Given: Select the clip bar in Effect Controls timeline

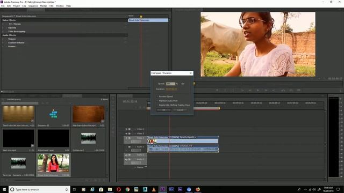Looking at the screenshot, I should [148, 20].
